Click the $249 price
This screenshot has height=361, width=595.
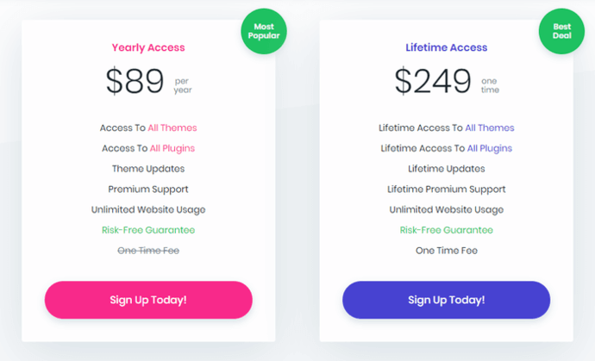click(x=434, y=81)
